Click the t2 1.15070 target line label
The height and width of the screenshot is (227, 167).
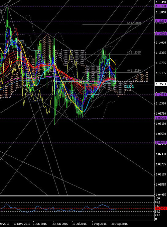[x=134, y=23]
